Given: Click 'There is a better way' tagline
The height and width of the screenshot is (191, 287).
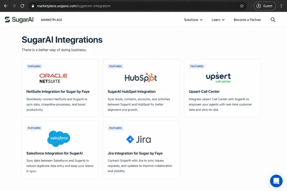Looking at the screenshot, I should pyautogui.click(x=54, y=50).
